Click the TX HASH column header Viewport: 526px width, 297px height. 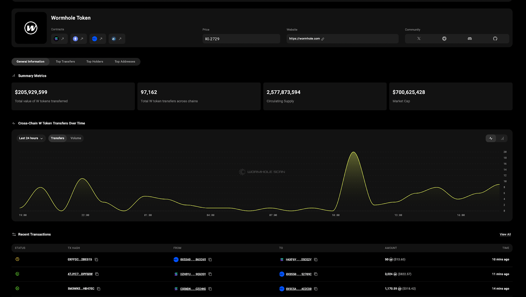click(74, 248)
